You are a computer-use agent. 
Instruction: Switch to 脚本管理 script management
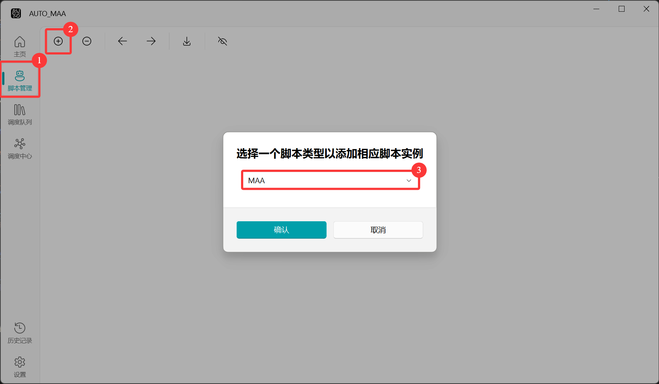point(20,80)
